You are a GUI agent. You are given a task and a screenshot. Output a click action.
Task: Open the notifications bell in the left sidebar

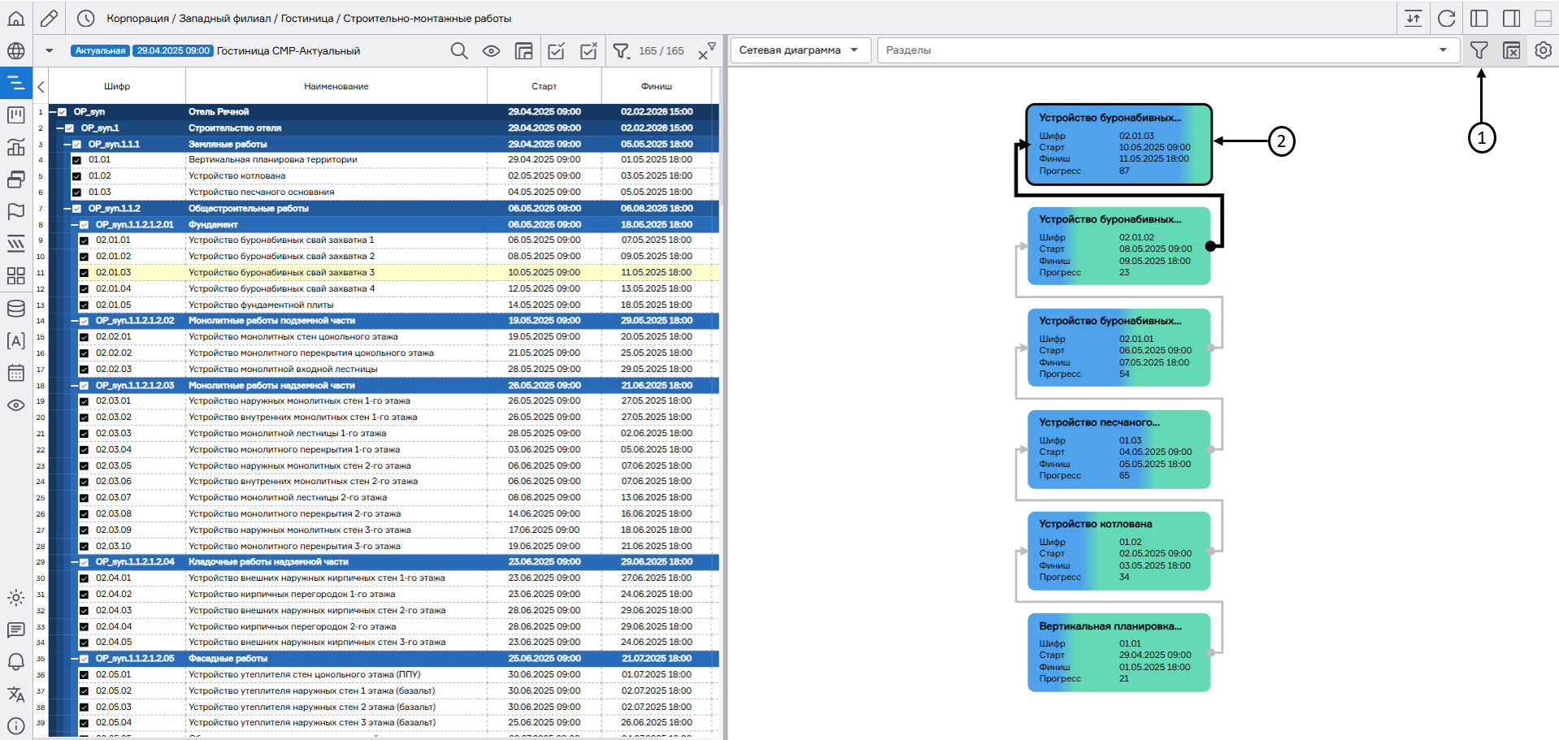15,662
